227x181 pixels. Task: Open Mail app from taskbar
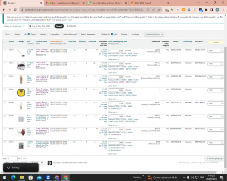[39, 177]
